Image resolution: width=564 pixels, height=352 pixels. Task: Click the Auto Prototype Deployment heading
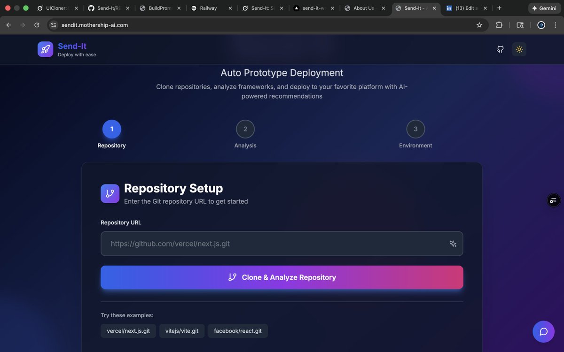pos(282,73)
